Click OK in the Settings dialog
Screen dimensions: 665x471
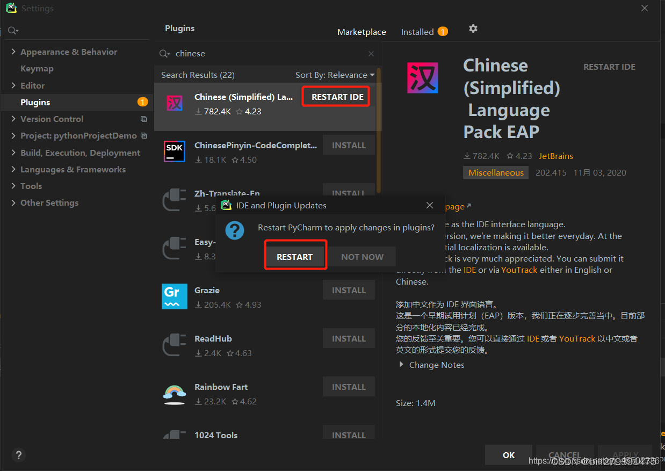coord(509,455)
